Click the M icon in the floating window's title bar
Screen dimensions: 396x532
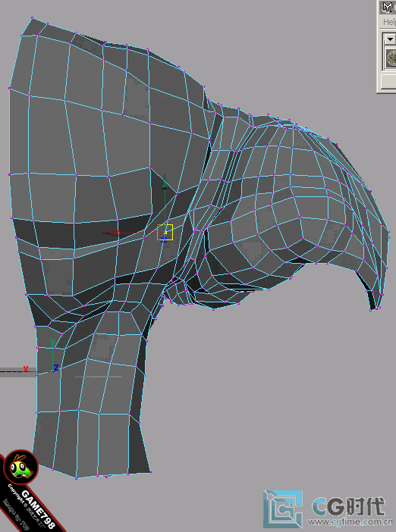point(387,7)
